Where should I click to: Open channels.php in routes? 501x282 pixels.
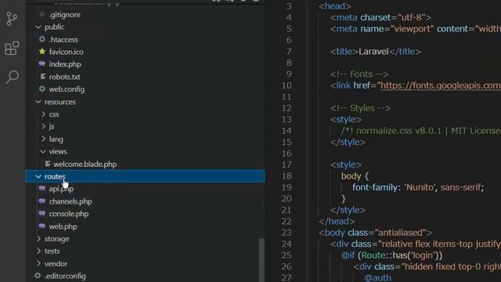[70, 201]
